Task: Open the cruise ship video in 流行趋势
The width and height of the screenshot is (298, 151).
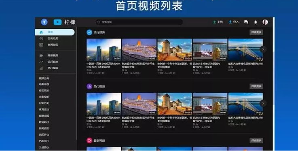Action: [139, 50]
